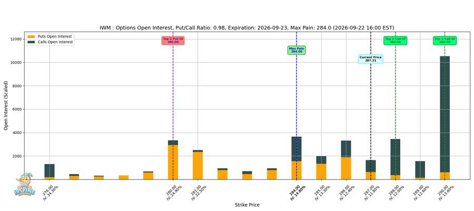Click the 'Top 2 Call OI 288.00' annotation box
Viewport: 474px width, 211px height.
pyautogui.click(x=395, y=41)
